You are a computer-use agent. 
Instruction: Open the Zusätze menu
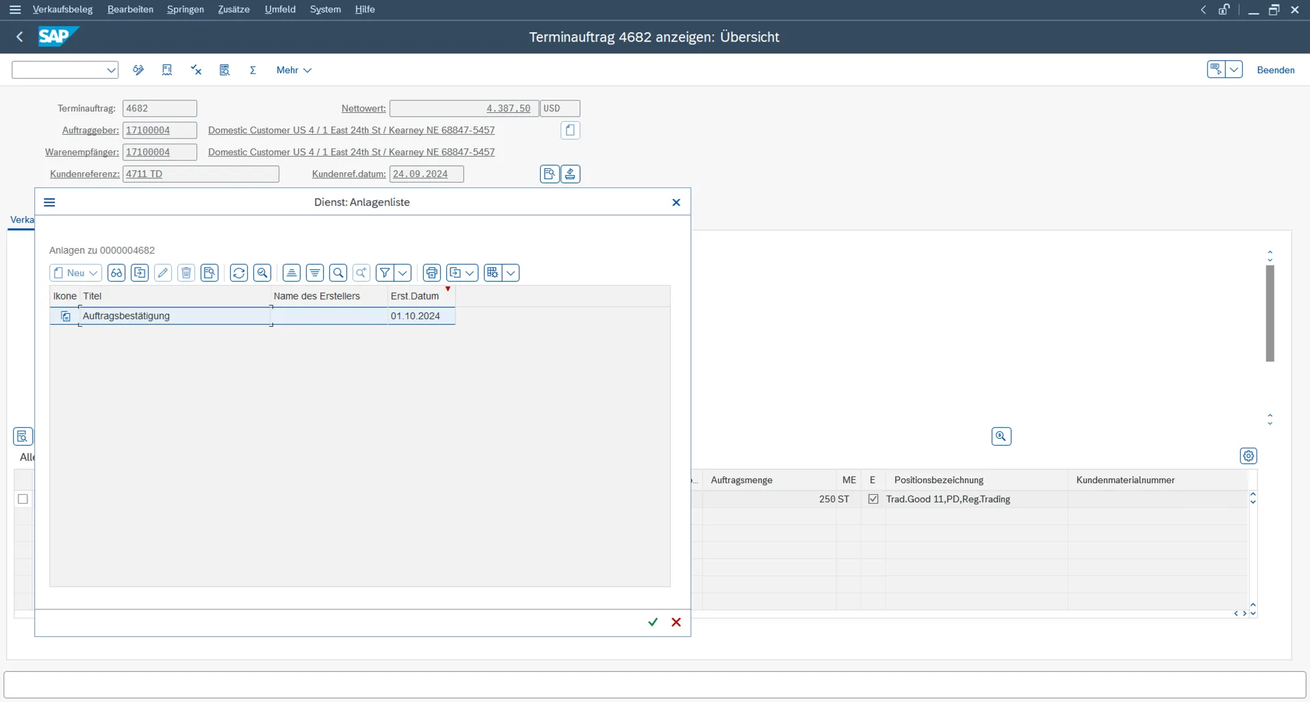[233, 10]
